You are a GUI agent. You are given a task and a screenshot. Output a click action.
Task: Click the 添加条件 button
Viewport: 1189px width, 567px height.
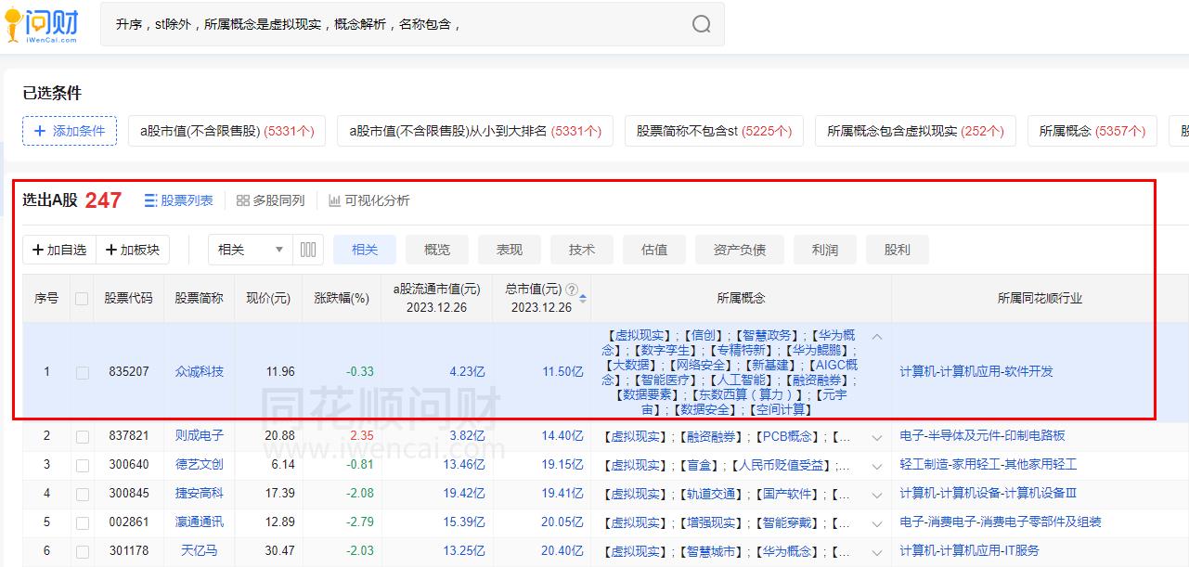(70, 131)
